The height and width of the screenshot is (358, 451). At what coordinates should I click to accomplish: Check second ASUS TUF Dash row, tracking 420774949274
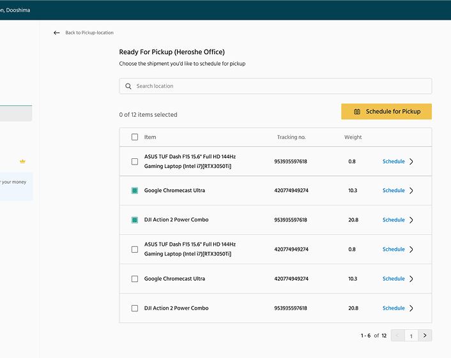click(135, 250)
